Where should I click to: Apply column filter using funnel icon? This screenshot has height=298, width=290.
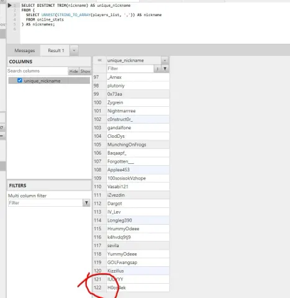165,69
